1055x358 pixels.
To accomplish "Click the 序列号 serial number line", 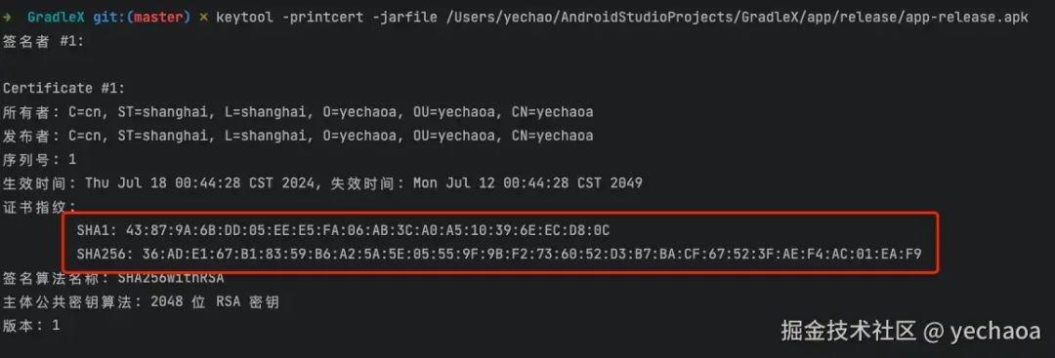I will coord(40,159).
